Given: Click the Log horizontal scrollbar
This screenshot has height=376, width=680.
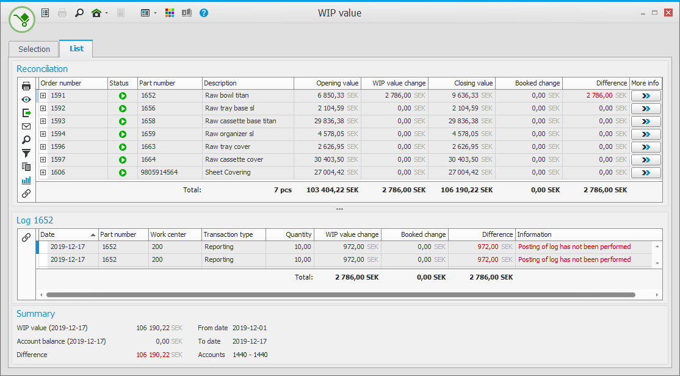Looking at the screenshot, I should (x=341, y=295).
